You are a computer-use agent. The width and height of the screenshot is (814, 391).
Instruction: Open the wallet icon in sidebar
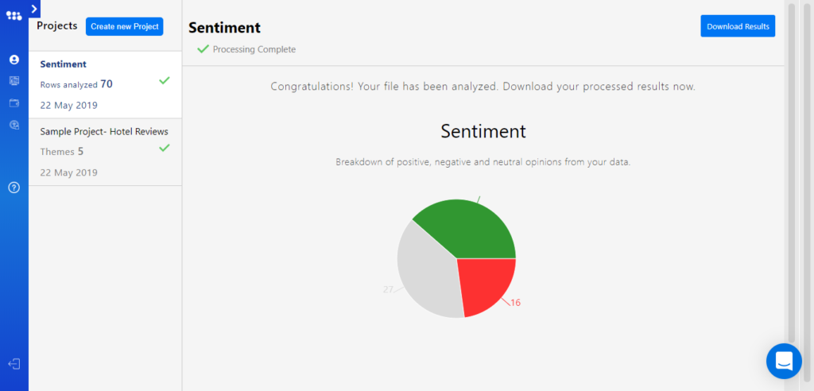point(14,103)
